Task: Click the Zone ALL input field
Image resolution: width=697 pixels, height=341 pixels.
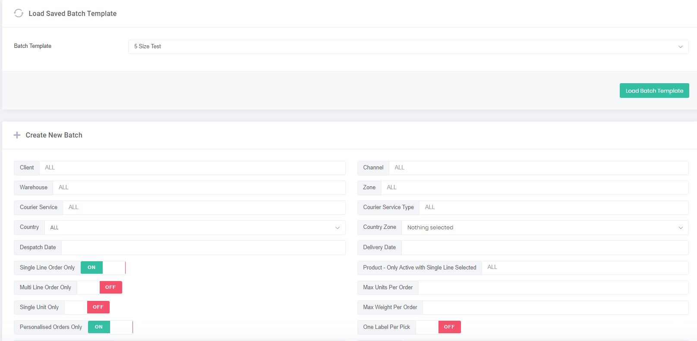Action: [x=535, y=188]
